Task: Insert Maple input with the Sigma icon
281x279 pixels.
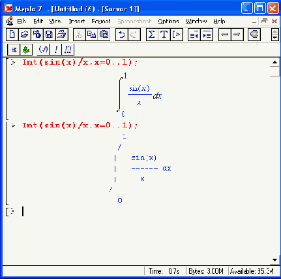Action: (151, 35)
